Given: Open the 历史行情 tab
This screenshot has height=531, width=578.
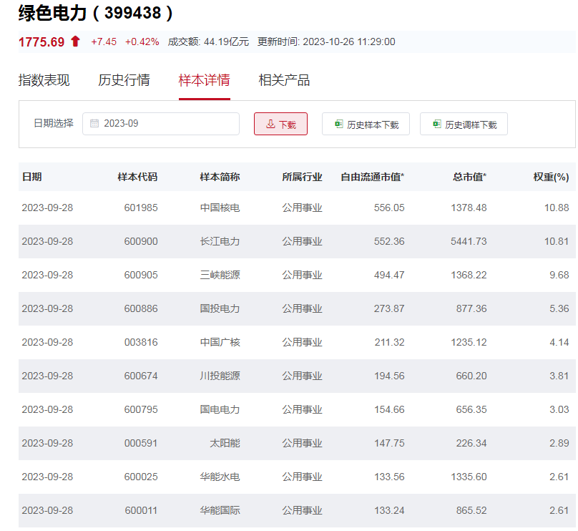Looking at the screenshot, I should tap(124, 80).
